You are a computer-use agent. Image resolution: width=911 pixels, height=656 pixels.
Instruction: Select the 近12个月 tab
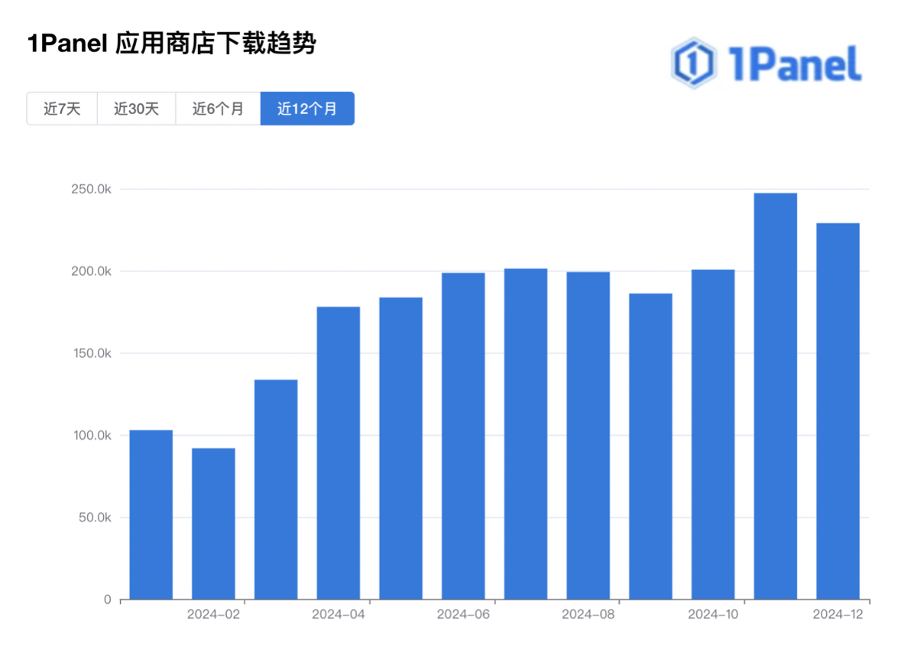point(307,109)
